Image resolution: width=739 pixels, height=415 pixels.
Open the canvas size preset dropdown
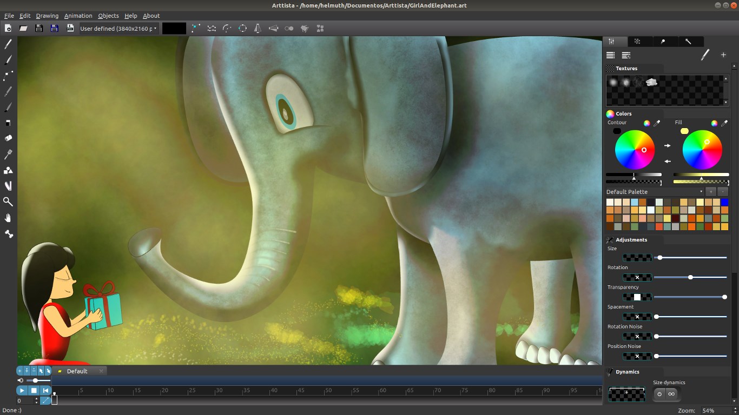coord(118,28)
